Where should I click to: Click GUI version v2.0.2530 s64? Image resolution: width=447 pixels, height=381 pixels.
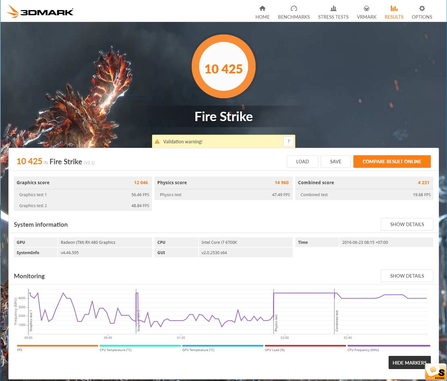coord(214,253)
